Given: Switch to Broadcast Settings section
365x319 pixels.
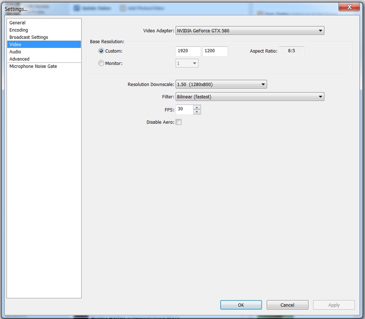Looking at the screenshot, I should 44,37.
